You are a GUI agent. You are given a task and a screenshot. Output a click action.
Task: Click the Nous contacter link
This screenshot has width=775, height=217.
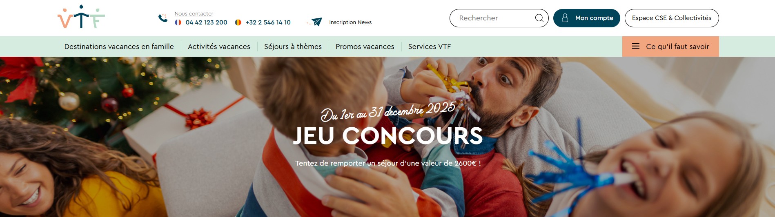(194, 13)
